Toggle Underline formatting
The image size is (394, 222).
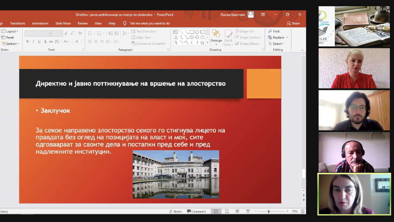point(39,42)
